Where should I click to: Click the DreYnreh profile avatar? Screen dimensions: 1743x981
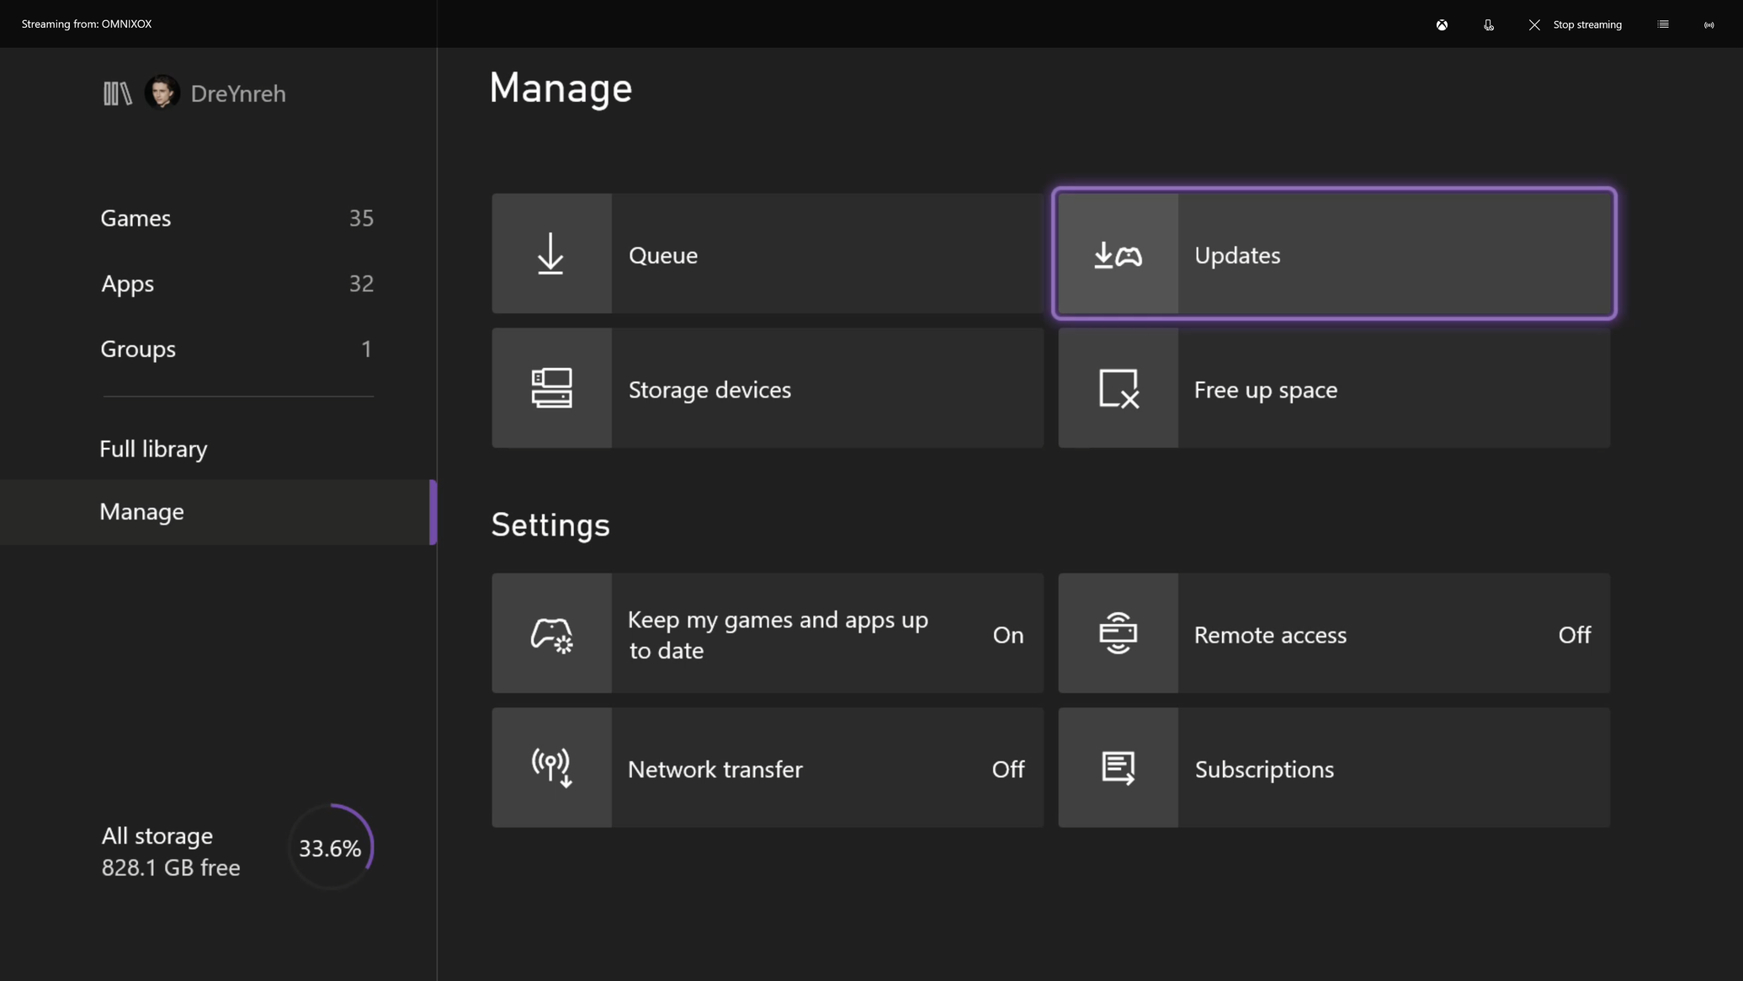(162, 93)
